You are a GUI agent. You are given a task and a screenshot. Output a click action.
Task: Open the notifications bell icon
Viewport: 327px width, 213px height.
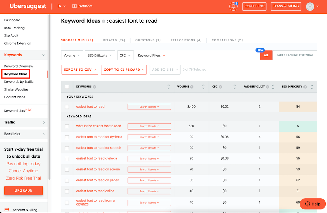tap(233, 6)
